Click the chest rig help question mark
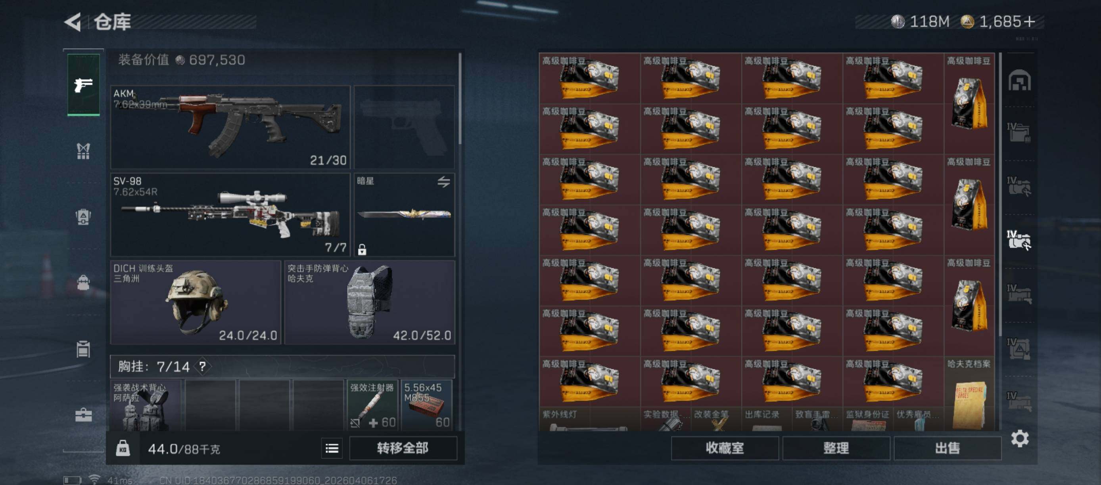Screen dimensions: 1101x485 point(203,366)
